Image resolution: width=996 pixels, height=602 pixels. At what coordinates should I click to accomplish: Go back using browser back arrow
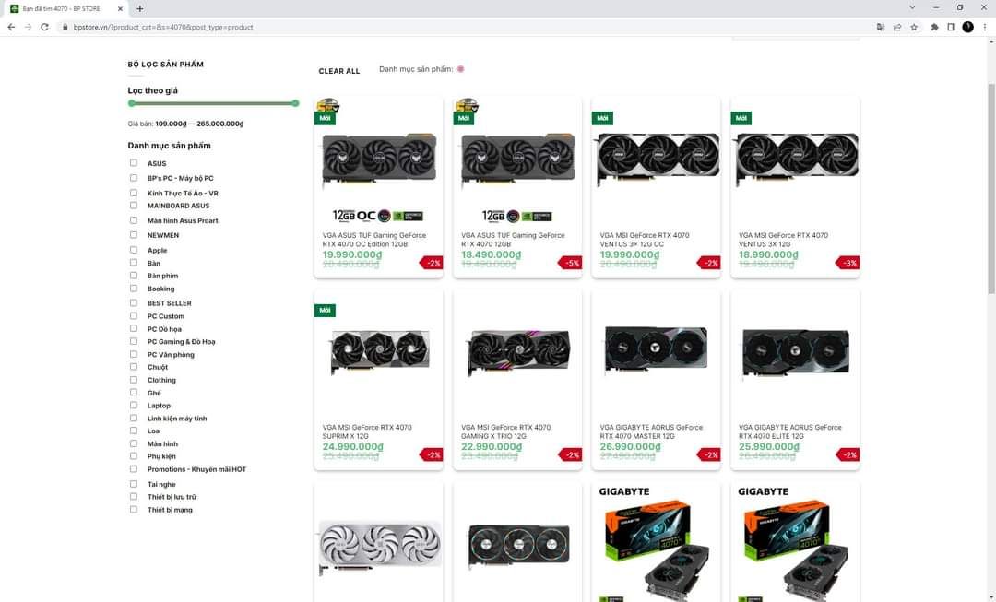(x=11, y=28)
